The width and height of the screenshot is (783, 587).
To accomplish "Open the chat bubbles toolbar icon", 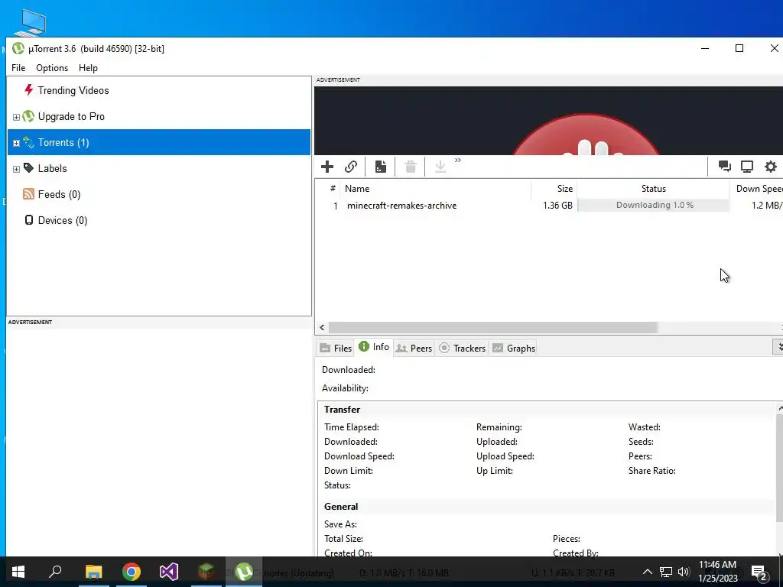I will [x=725, y=166].
